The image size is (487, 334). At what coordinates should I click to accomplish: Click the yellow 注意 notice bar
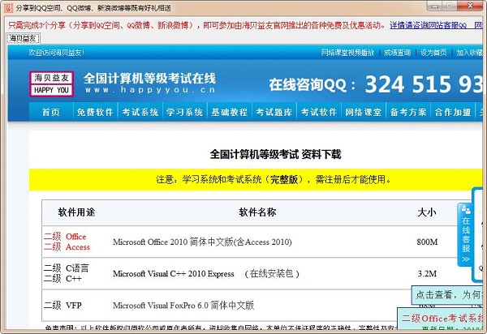click(x=256, y=179)
